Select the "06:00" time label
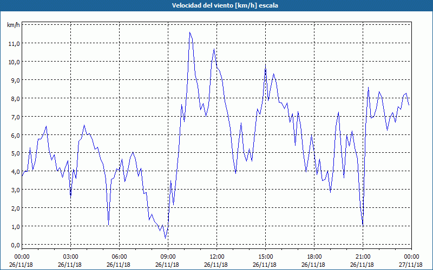 click(x=119, y=256)
